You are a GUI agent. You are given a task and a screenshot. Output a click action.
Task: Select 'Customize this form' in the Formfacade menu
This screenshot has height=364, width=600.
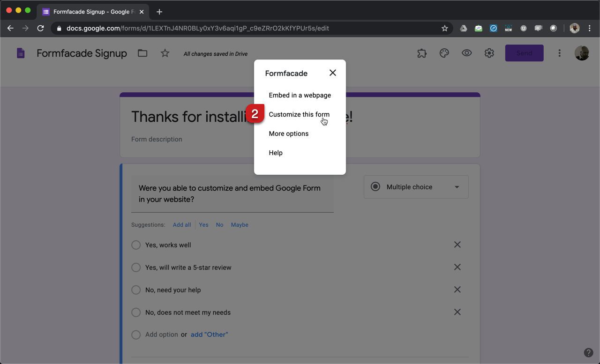299,114
